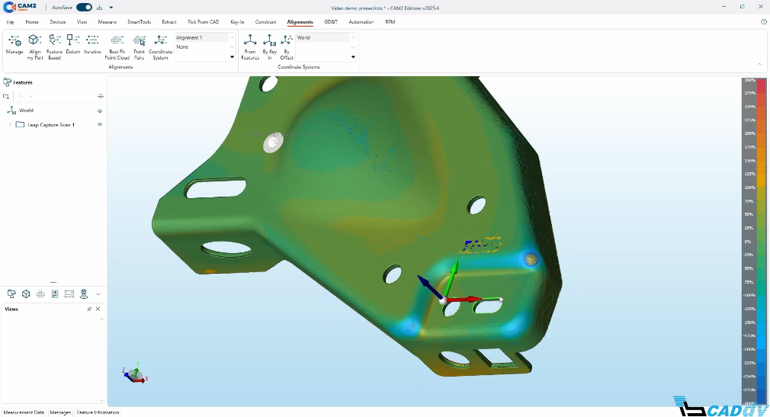This screenshot has height=417, width=770.
Task: Open the Feature Information bottom tab
Action: point(98,412)
